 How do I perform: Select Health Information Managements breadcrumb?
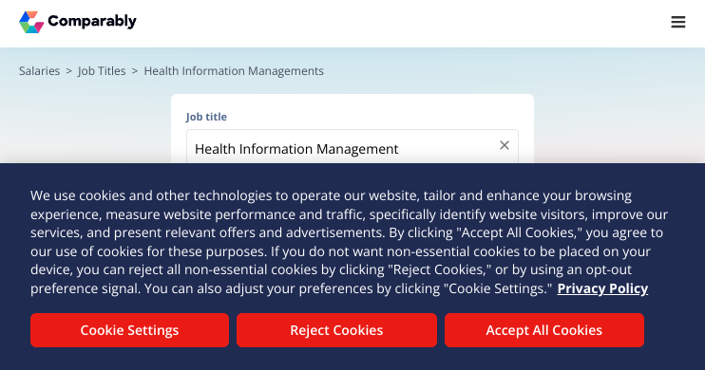(x=234, y=71)
